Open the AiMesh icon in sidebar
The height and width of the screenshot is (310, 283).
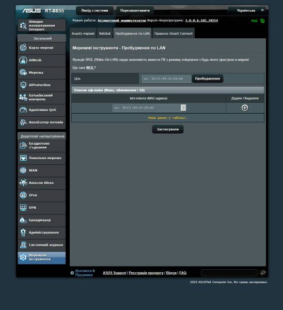tap(23, 60)
